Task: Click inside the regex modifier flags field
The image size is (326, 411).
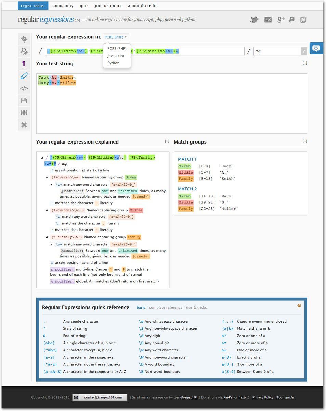Action: (277, 51)
